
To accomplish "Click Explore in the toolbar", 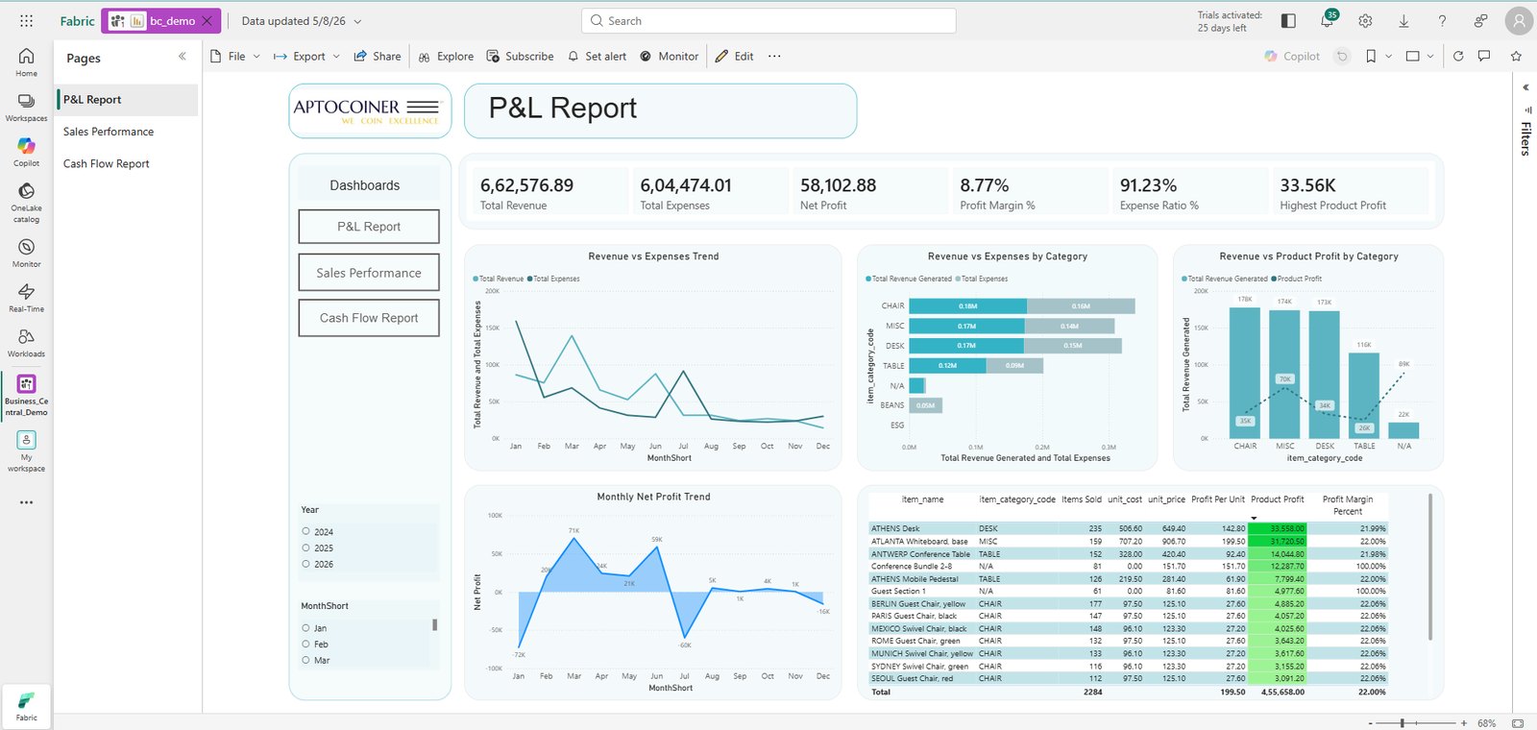I will coord(446,56).
